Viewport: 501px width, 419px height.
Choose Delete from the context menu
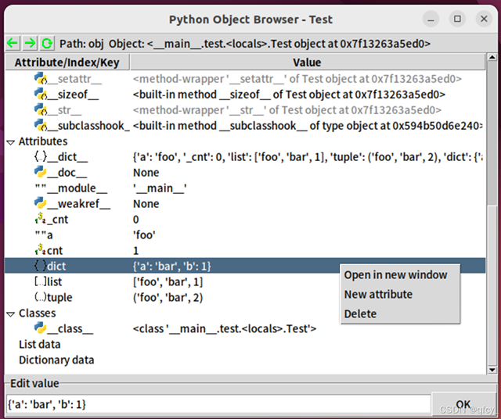coord(360,313)
